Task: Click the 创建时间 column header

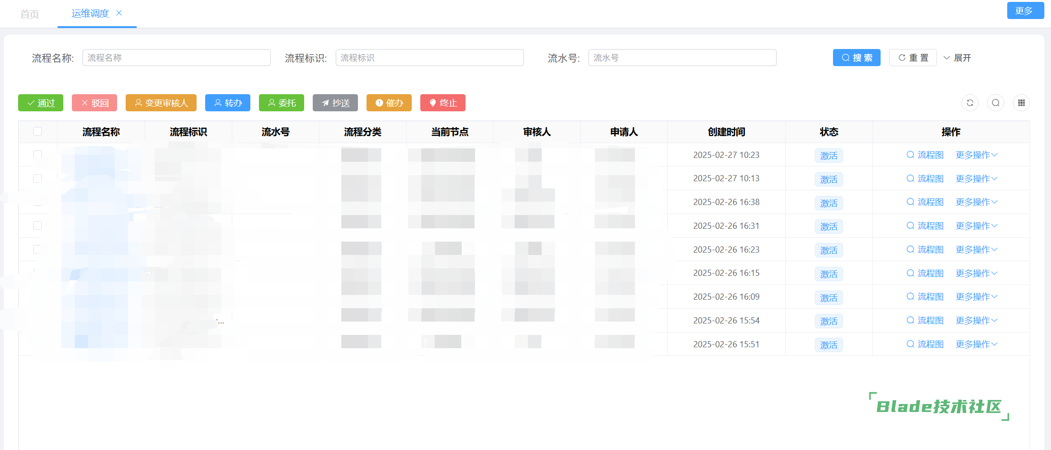Action: tap(726, 132)
